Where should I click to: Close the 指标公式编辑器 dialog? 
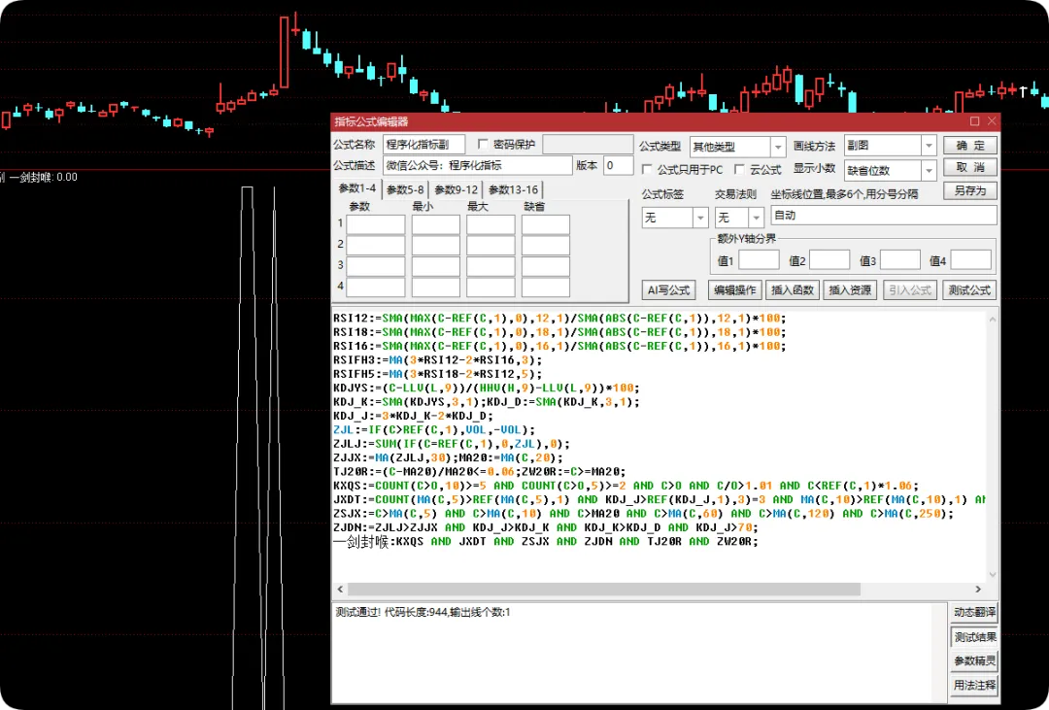[992, 121]
